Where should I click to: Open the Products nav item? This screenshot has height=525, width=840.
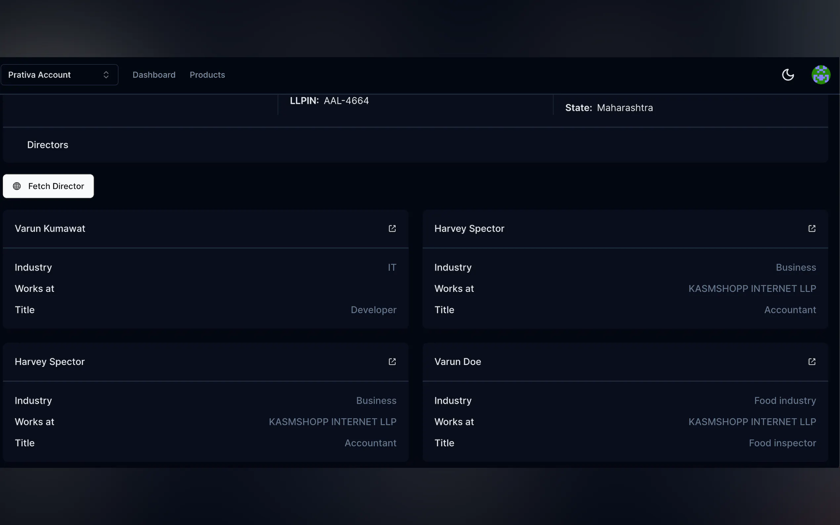coord(207,75)
